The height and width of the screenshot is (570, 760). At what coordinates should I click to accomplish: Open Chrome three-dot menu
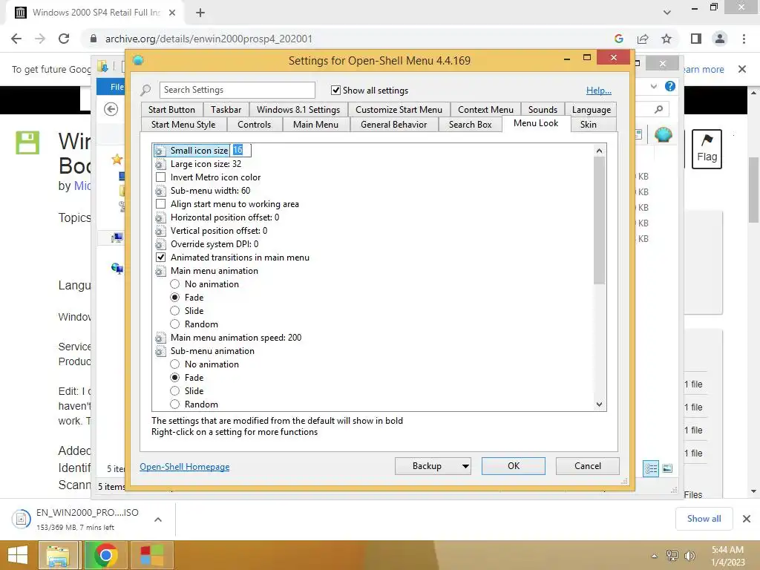[744, 39]
